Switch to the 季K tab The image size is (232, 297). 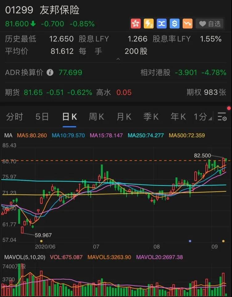151,117
